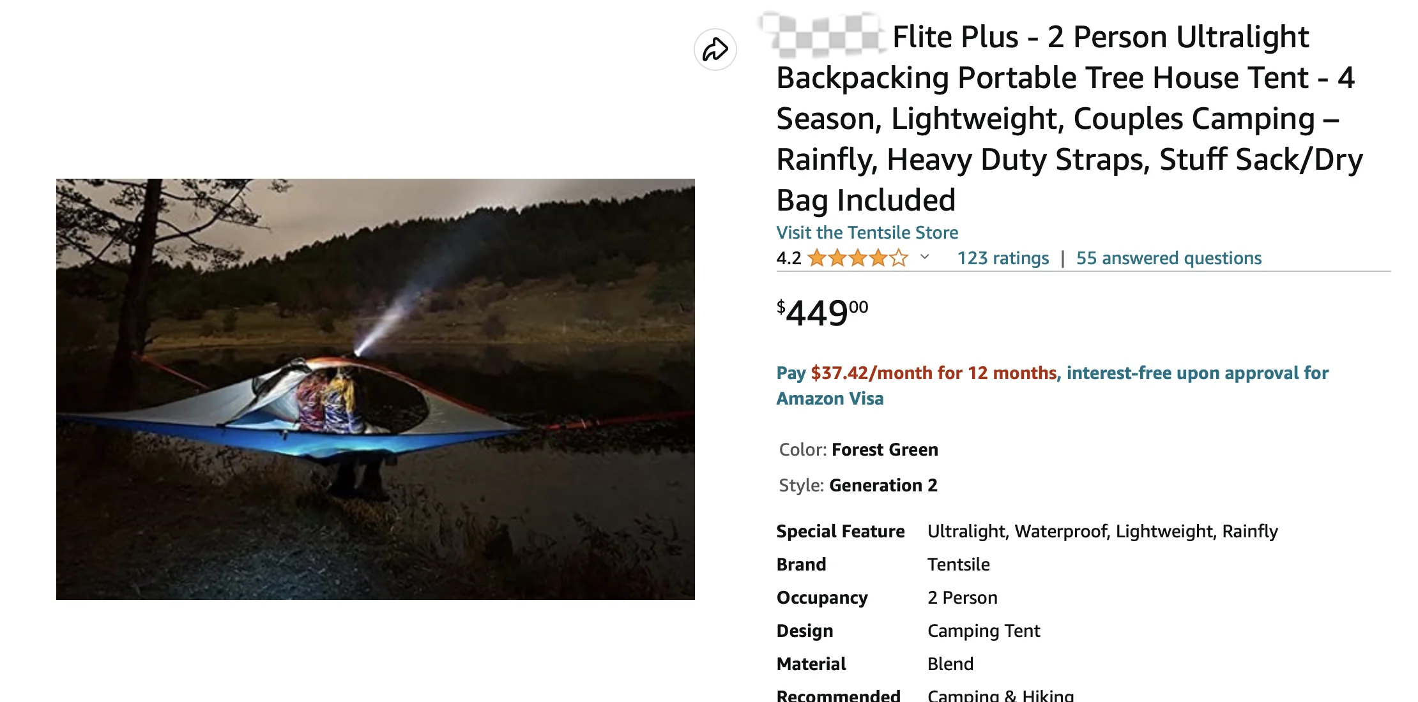Open the 55 answered questions link

point(1169,258)
